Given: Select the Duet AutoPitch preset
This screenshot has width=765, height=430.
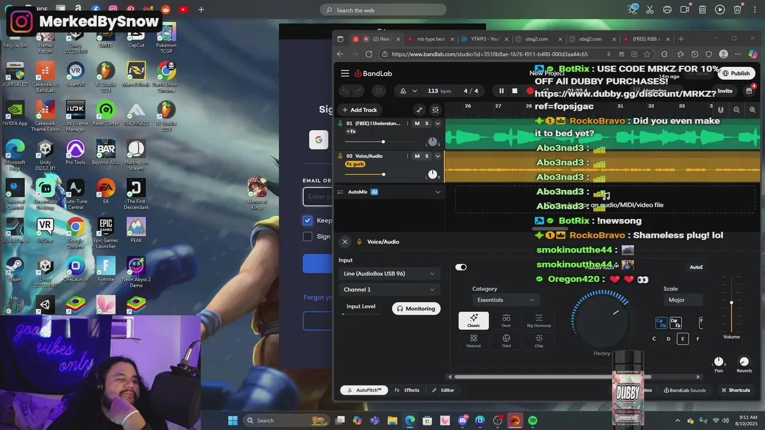Looking at the screenshot, I should [x=506, y=321].
